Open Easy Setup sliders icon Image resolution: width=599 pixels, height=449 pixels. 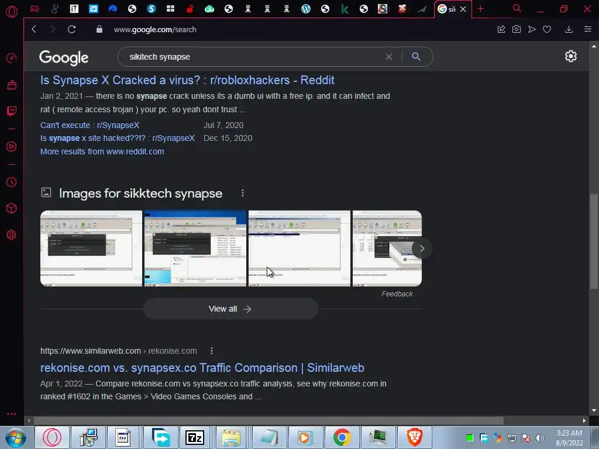588,29
